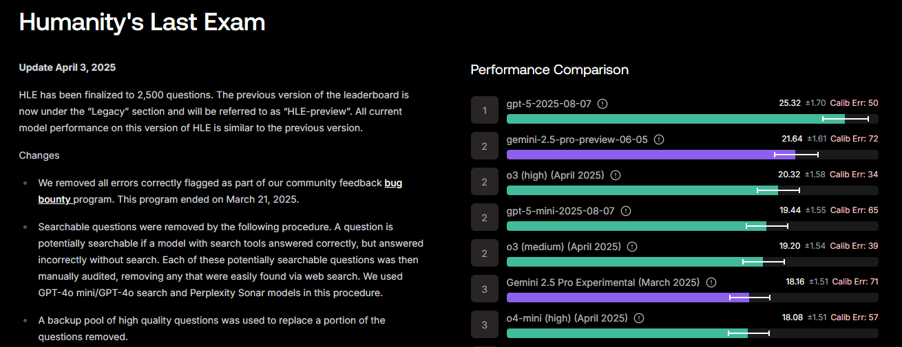This screenshot has height=347, width=902.
Task: Click the Update April 3, 2025 text
Action: pos(67,67)
